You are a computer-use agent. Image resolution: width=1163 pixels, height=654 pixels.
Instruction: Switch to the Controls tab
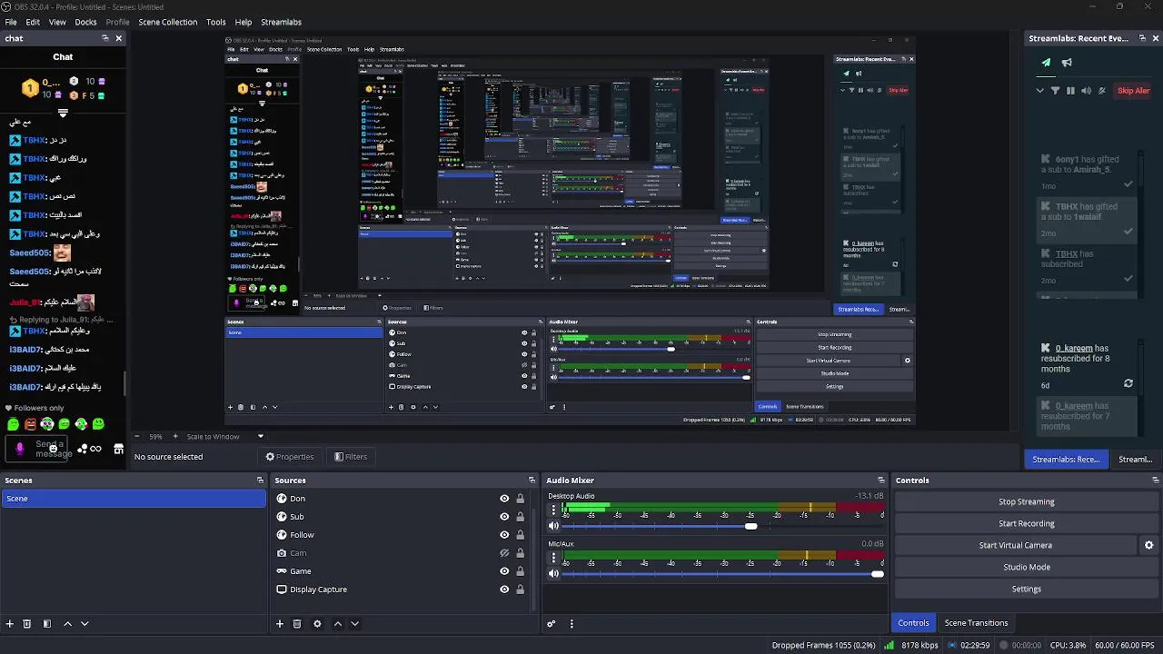(913, 623)
